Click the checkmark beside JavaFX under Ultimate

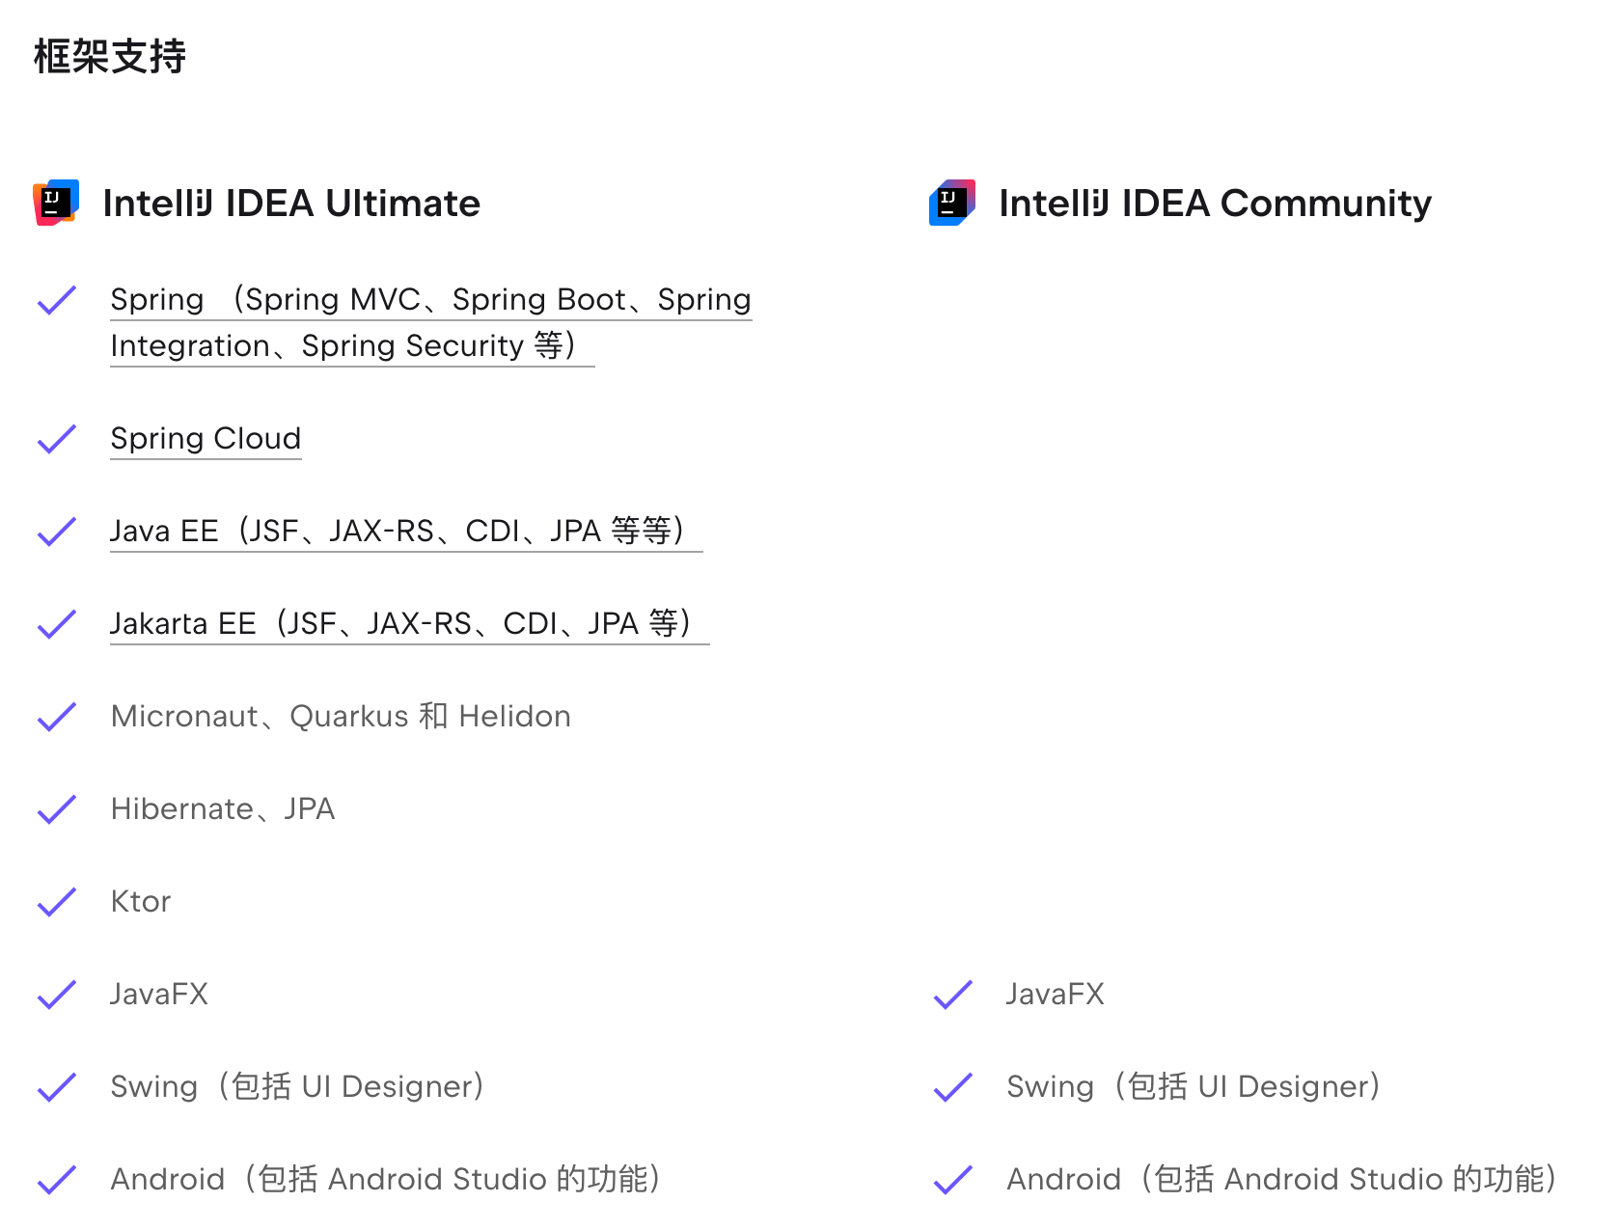click(x=57, y=994)
